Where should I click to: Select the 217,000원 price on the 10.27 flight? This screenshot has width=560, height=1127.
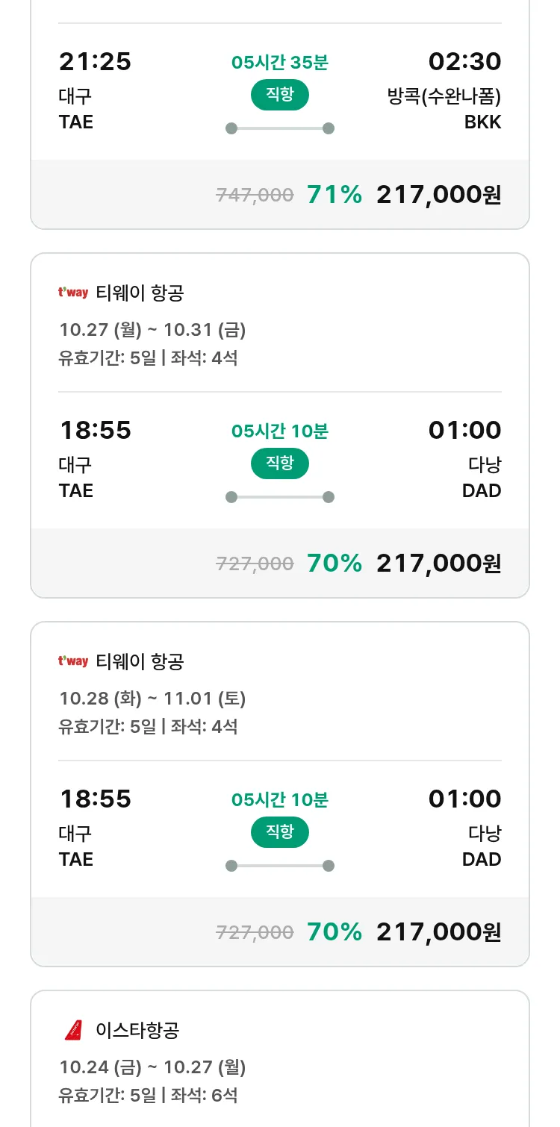point(438,563)
